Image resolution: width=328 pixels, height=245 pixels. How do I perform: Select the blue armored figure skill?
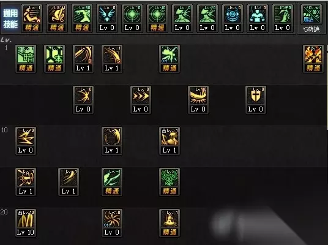258,18
